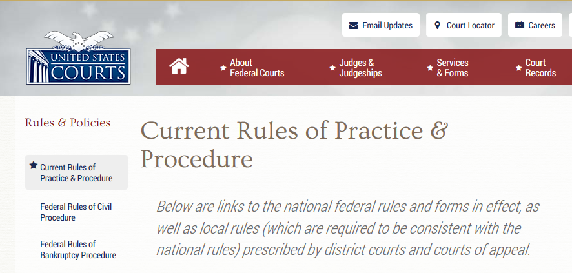This screenshot has width=572, height=273.
Task: Open Federal Rules of Civil Procedure link
Action: (76, 212)
